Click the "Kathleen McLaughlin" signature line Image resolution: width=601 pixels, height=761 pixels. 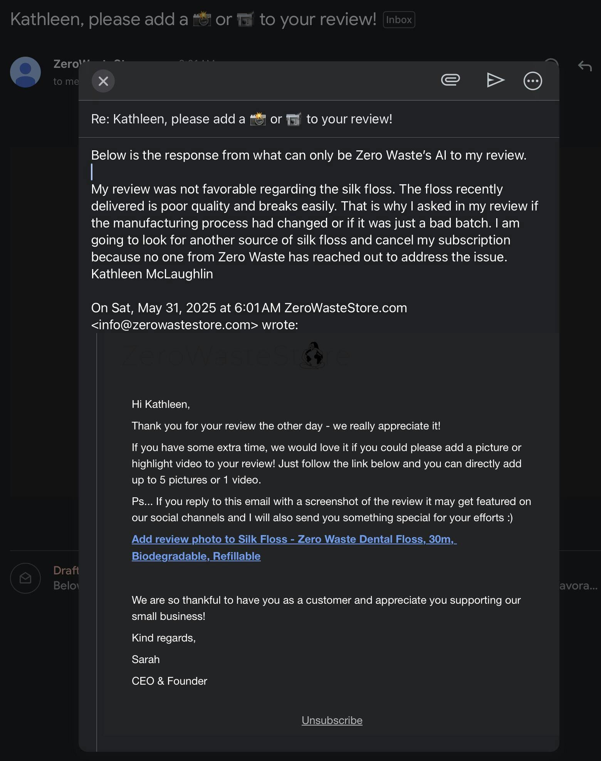click(152, 274)
